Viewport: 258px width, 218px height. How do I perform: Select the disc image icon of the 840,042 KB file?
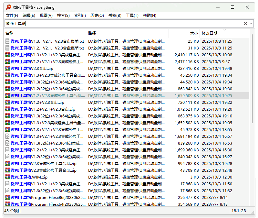7,157
